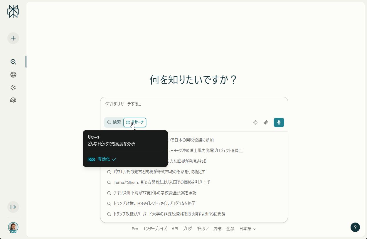The width and height of the screenshot is (367, 239).
Task: Open the help menu via the question mark
Action: tap(355, 227)
